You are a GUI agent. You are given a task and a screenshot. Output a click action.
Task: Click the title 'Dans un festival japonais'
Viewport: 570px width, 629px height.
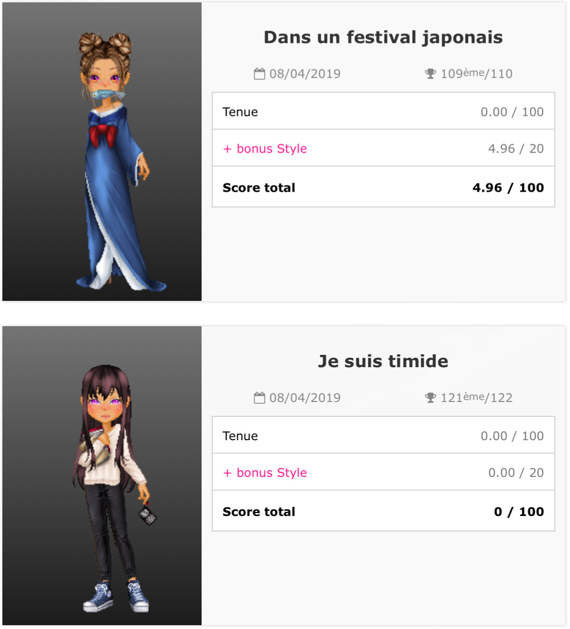point(383,37)
